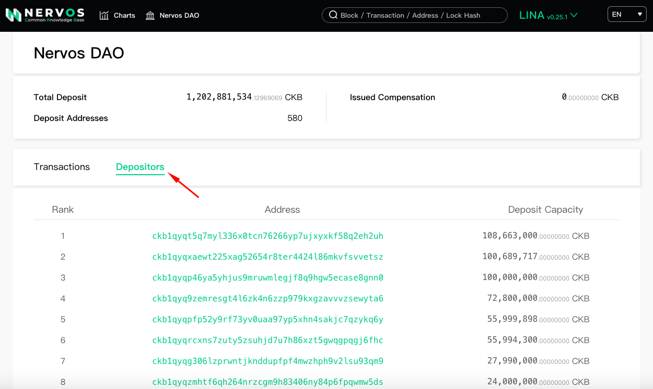This screenshot has width=653, height=389.
Task: Open the EN language selector
Action: point(627,15)
